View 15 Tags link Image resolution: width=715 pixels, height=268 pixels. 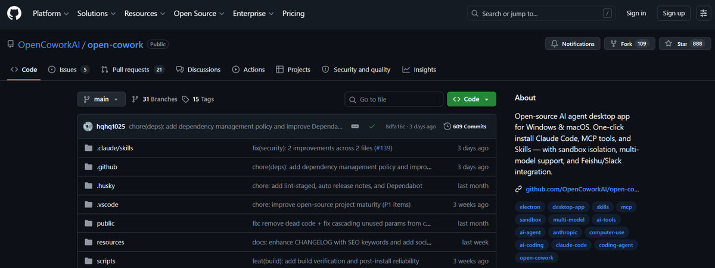tap(198, 99)
